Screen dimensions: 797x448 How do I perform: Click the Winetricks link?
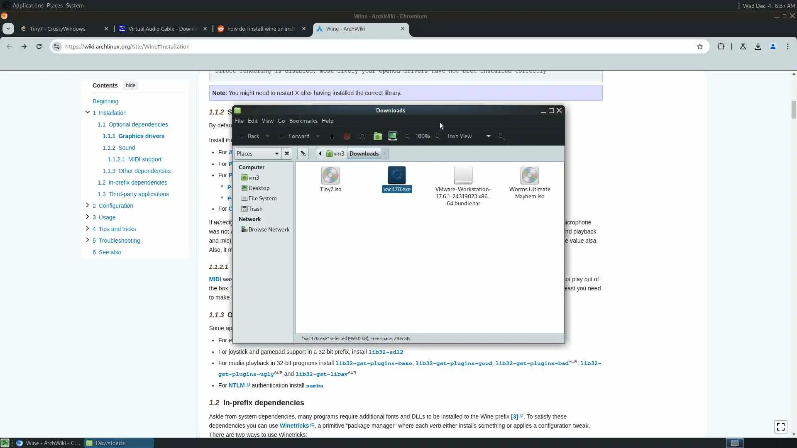(294, 426)
